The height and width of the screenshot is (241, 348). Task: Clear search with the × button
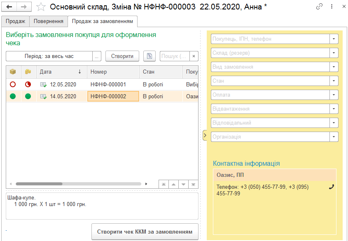tap(194, 56)
